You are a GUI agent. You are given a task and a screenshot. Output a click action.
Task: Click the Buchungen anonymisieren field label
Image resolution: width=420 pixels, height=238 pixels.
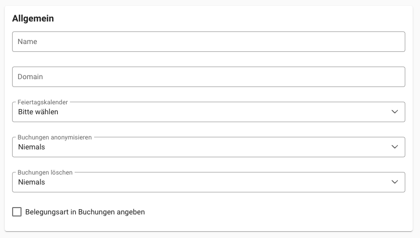[x=55, y=137]
